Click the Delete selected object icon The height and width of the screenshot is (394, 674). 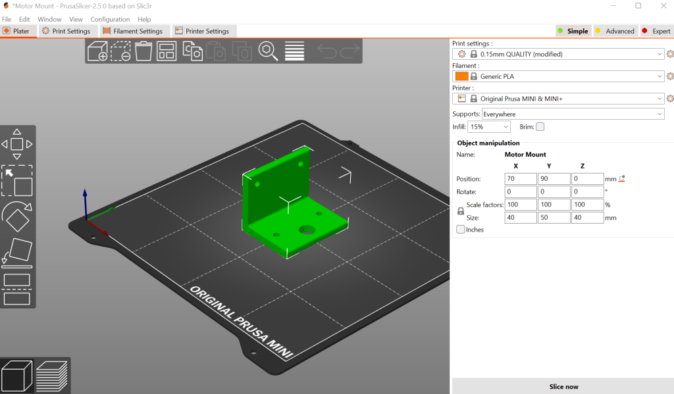(x=121, y=51)
